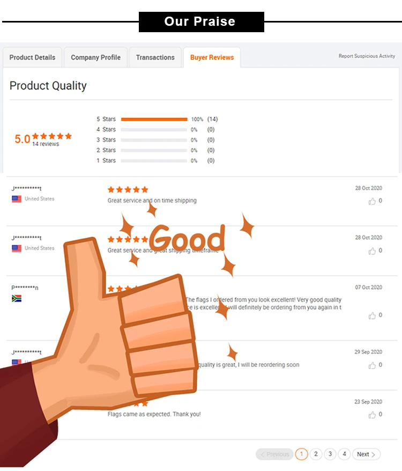402x471 pixels.
Task: Click the 5 Stars orange rating bar
Action: pyautogui.click(x=154, y=119)
